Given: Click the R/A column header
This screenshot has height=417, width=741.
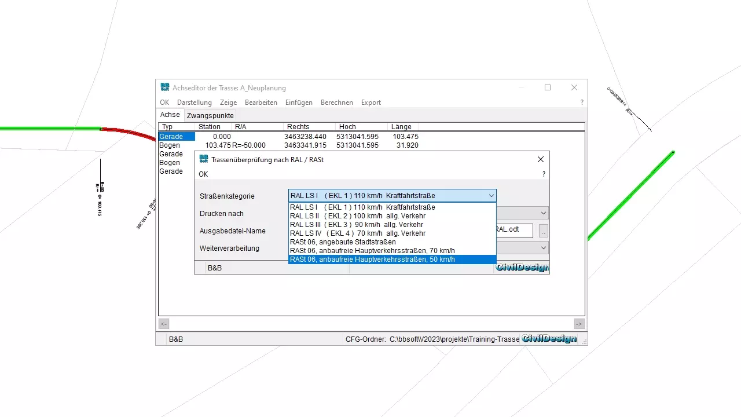Looking at the screenshot, I should 257,127.
